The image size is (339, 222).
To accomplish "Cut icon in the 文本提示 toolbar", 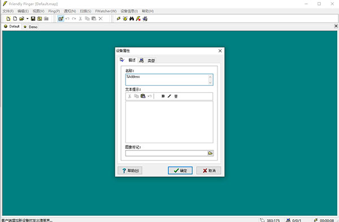I will [x=130, y=96].
